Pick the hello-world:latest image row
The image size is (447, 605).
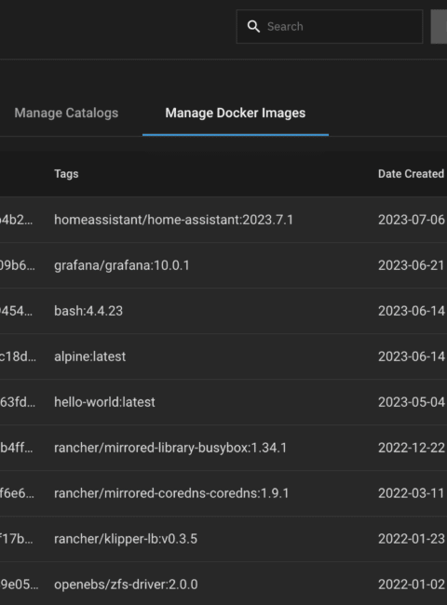pyautogui.click(x=223, y=402)
